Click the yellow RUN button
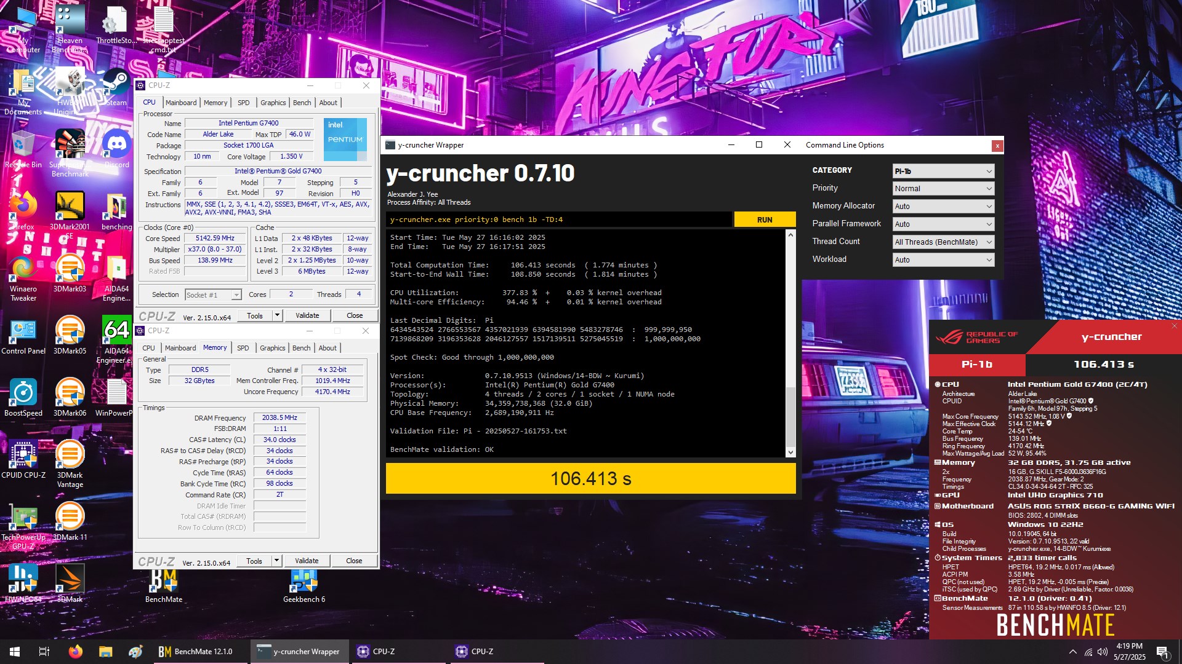1182x664 pixels. tap(765, 219)
